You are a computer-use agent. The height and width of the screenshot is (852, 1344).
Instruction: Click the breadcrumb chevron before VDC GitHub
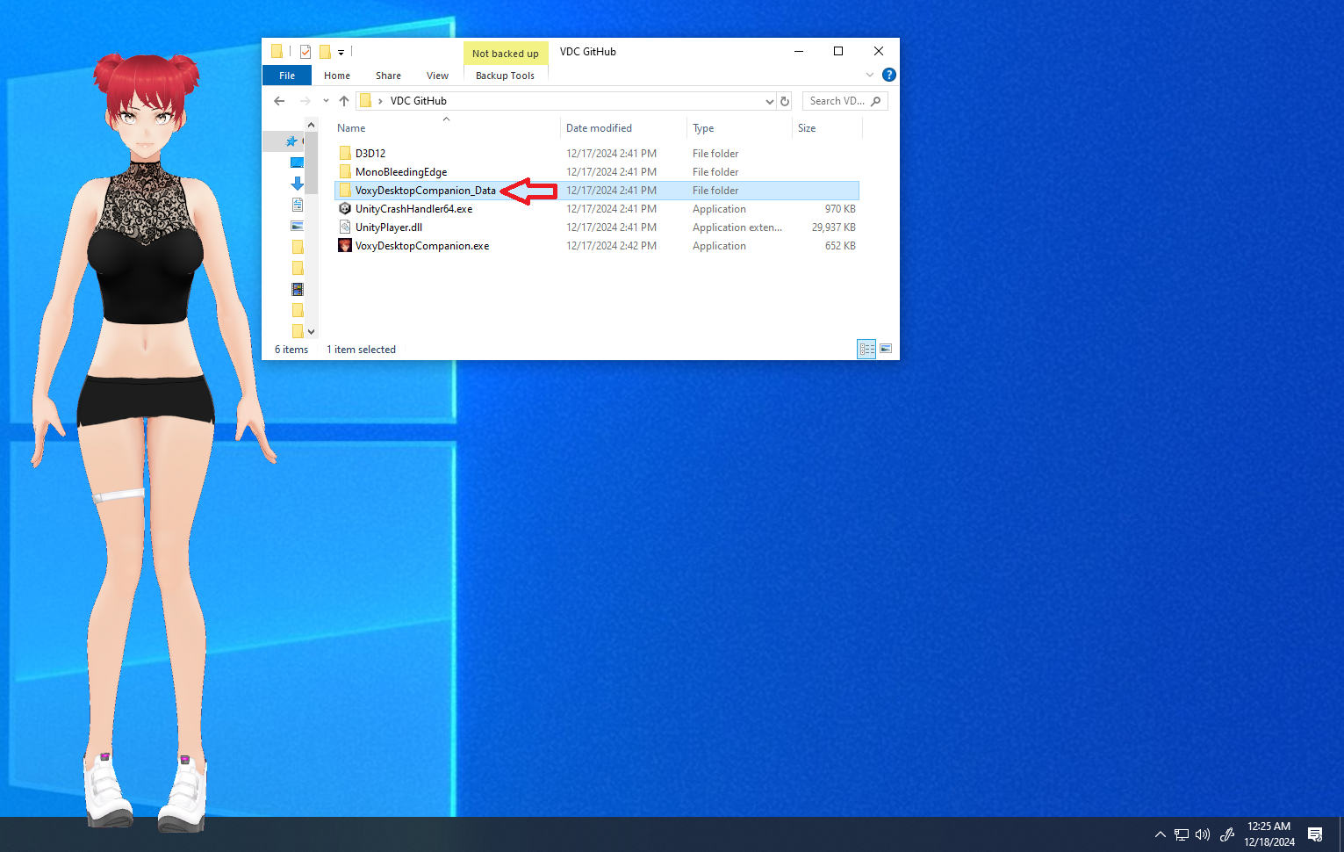pos(380,101)
